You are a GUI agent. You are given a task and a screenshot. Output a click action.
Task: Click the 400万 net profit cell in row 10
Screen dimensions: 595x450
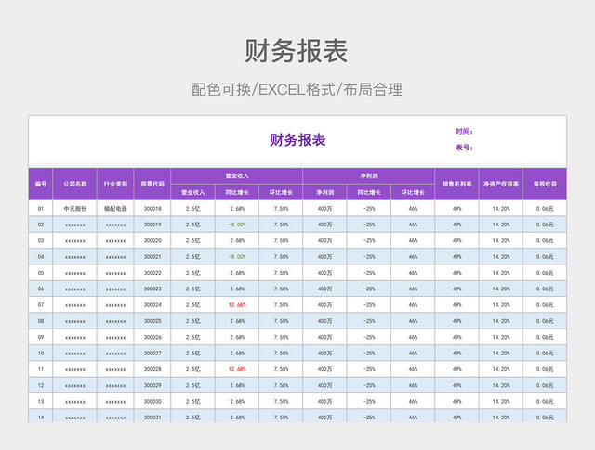(x=324, y=353)
